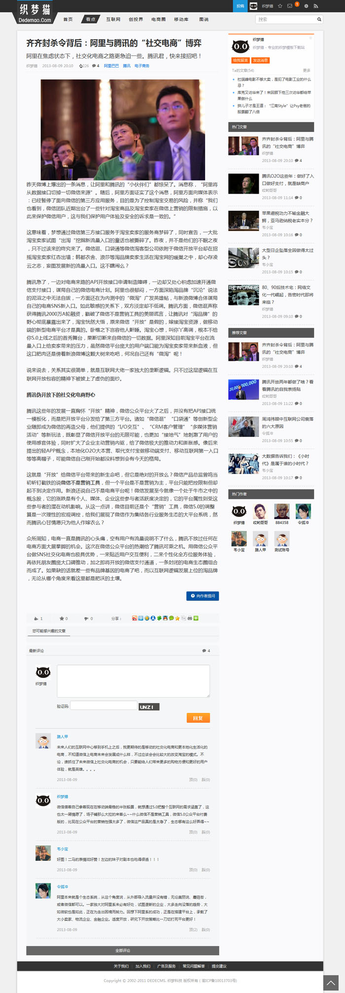Open the 创投界 nav menu item
This screenshot has height=993, width=345.
136,19
